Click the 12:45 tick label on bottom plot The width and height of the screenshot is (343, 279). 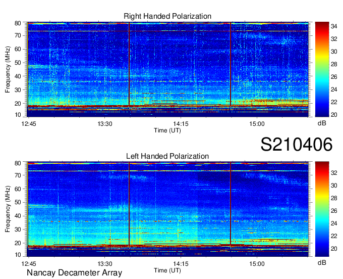pos(29,264)
